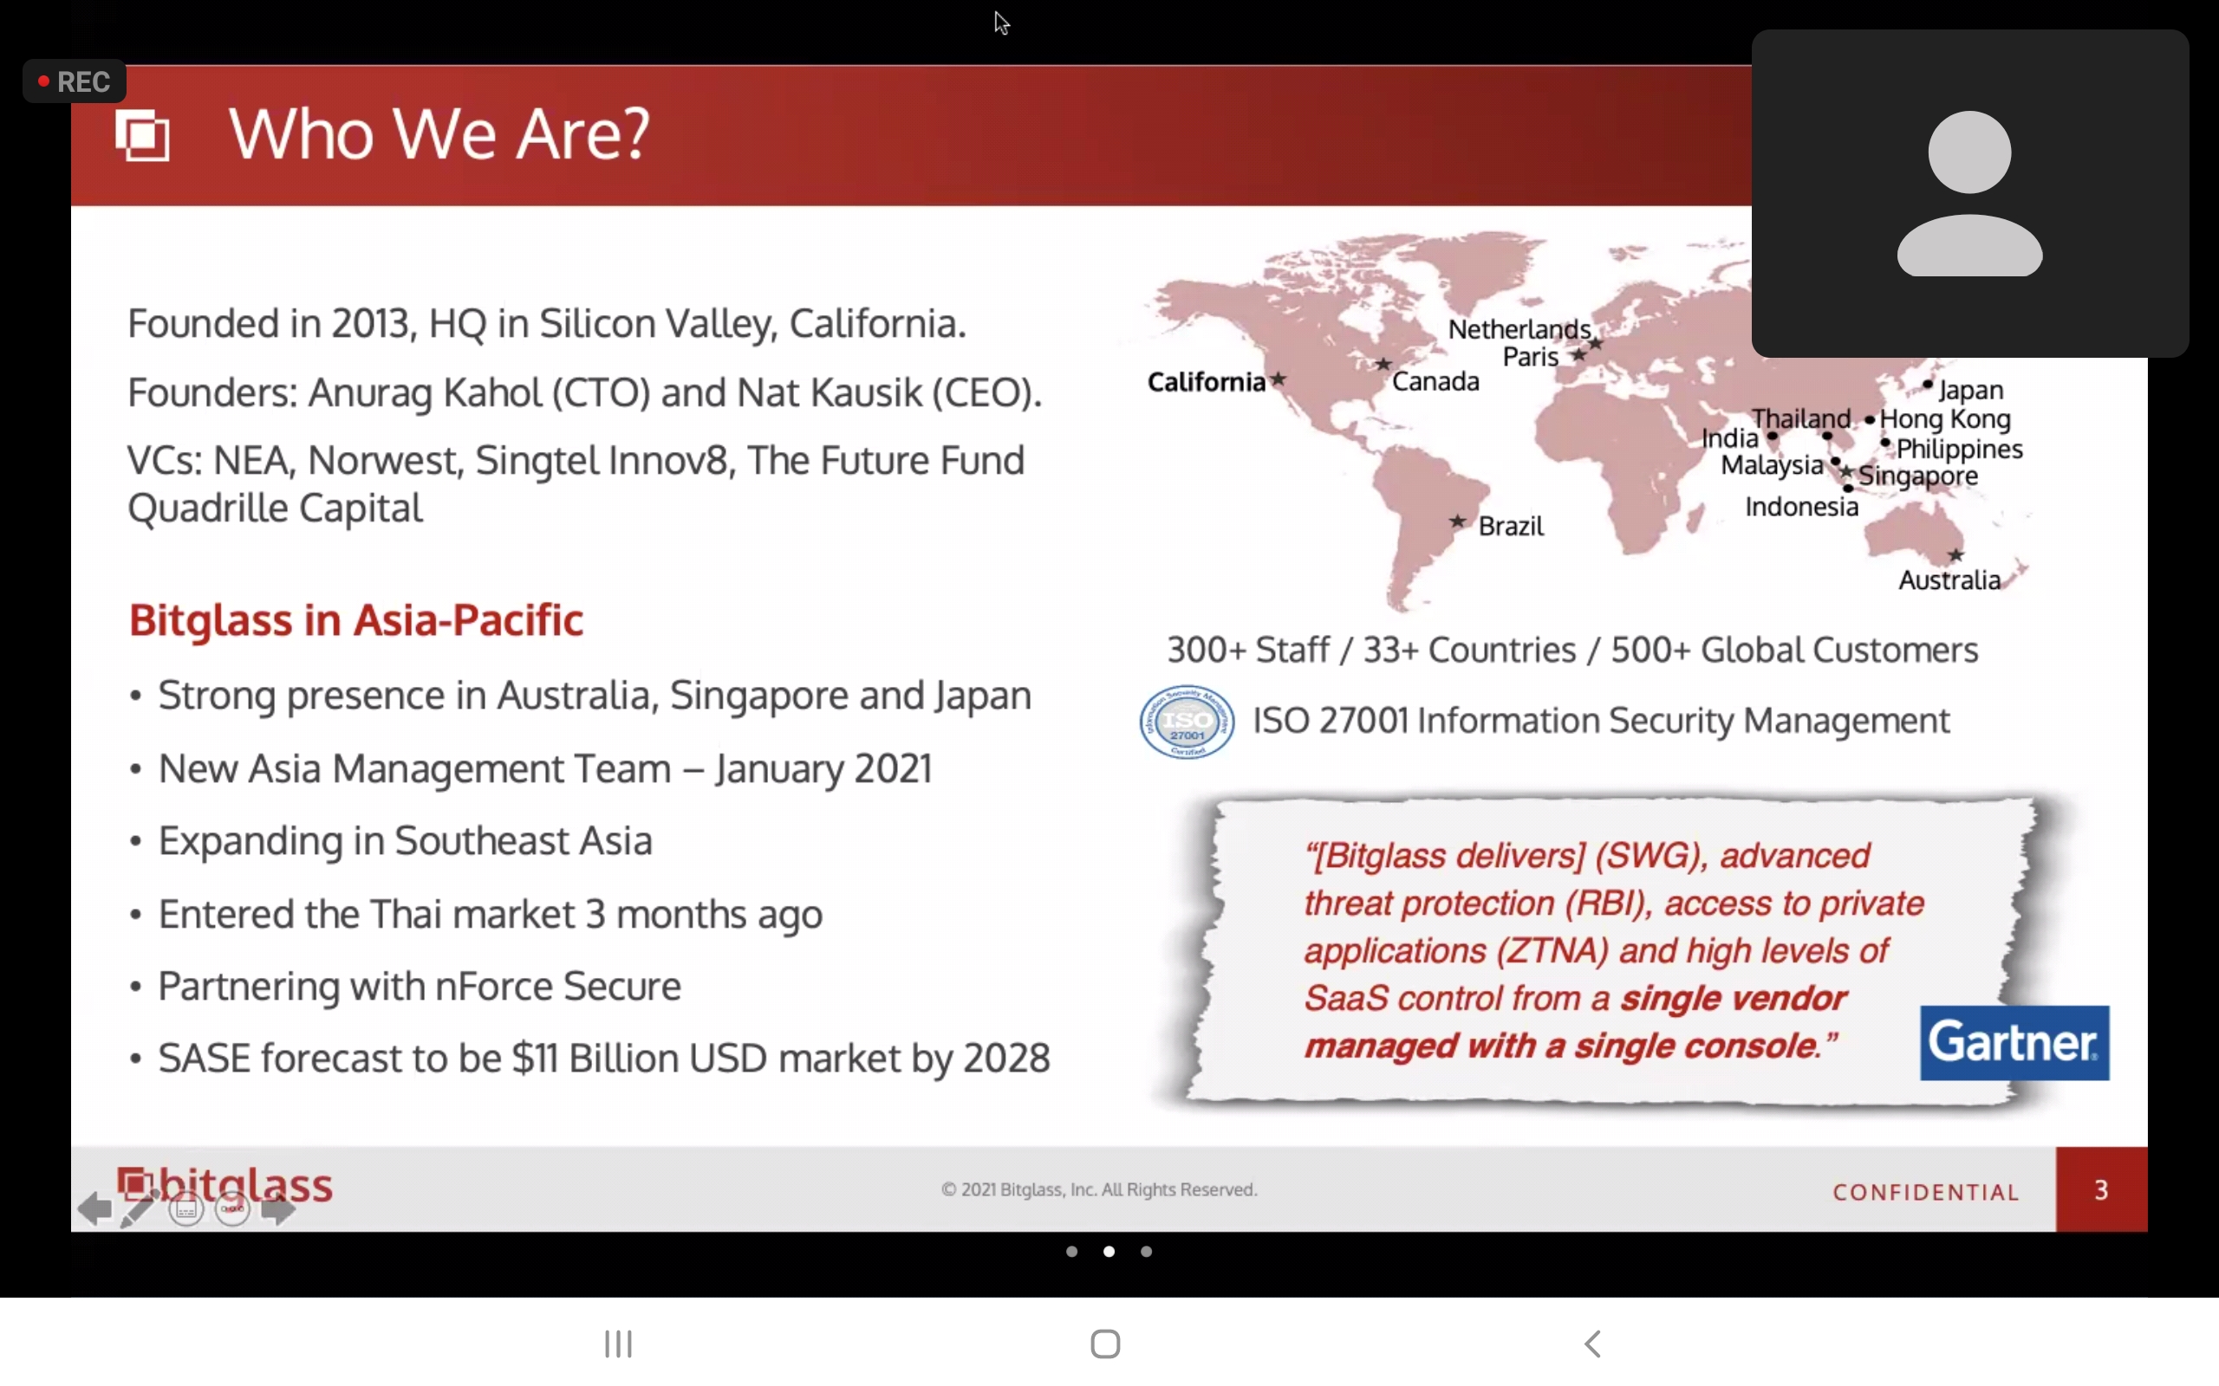2219x1386 pixels.
Task: Click the slide number 3 box
Action: (2101, 1188)
